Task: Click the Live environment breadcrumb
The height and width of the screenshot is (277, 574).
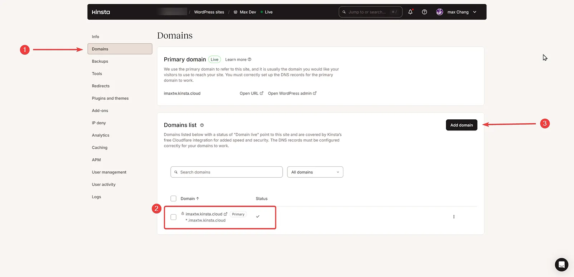Action: coord(267,12)
